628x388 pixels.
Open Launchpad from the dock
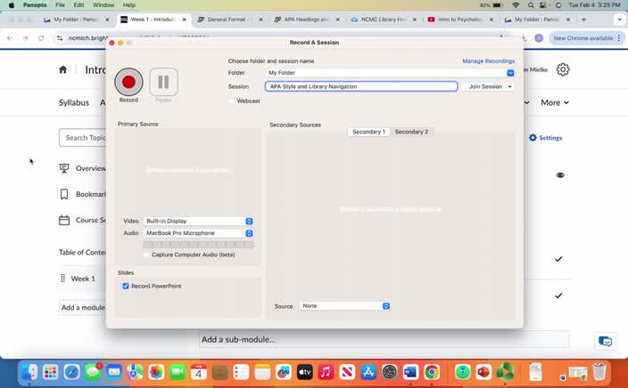[51, 372]
